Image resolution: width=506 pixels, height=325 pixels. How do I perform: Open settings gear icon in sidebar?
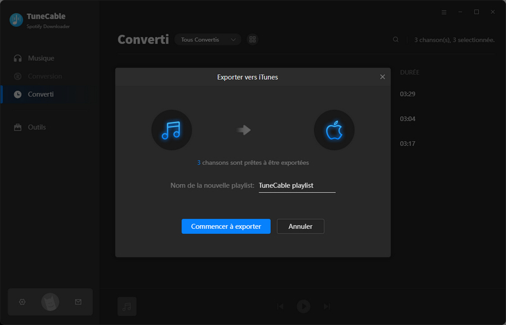pos(22,302)
